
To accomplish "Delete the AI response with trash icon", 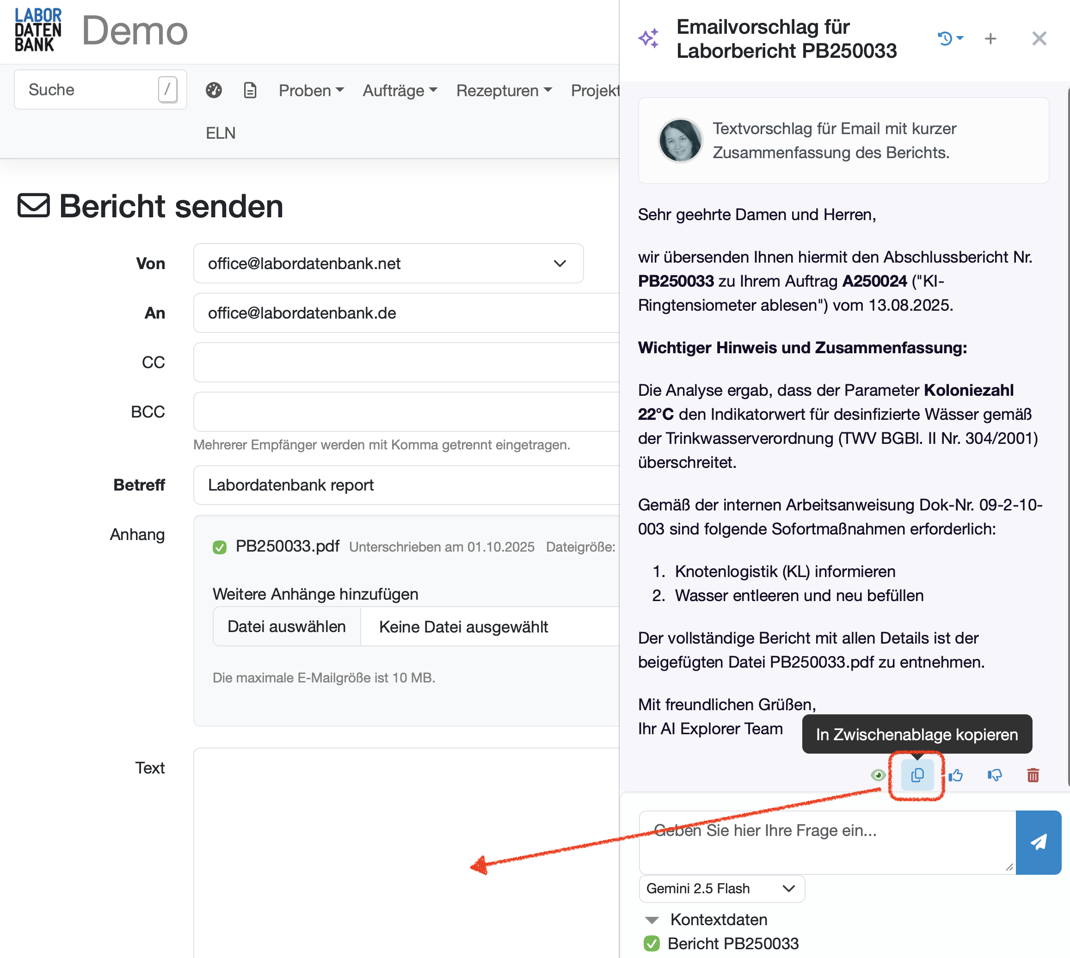I will coord(1033,775).
